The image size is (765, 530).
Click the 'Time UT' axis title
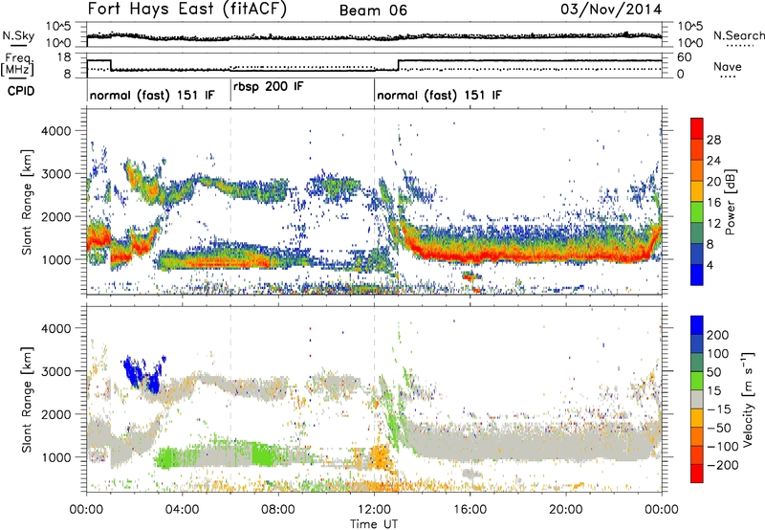[374, 524]
